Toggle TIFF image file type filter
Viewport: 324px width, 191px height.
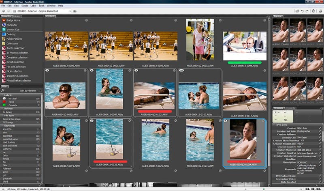tap(21, 122)
